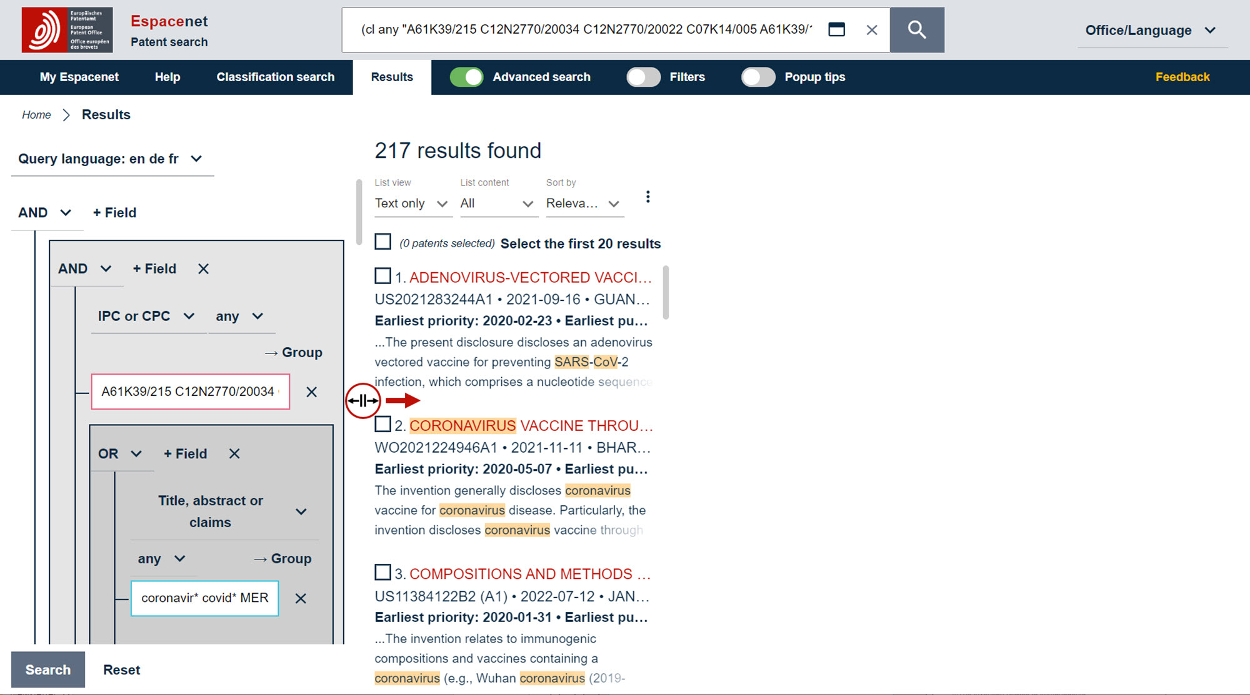The height and width of the screenshot is (695, 1250).
Task: Click the magnifying glass search icon
Action: point(916,29)
